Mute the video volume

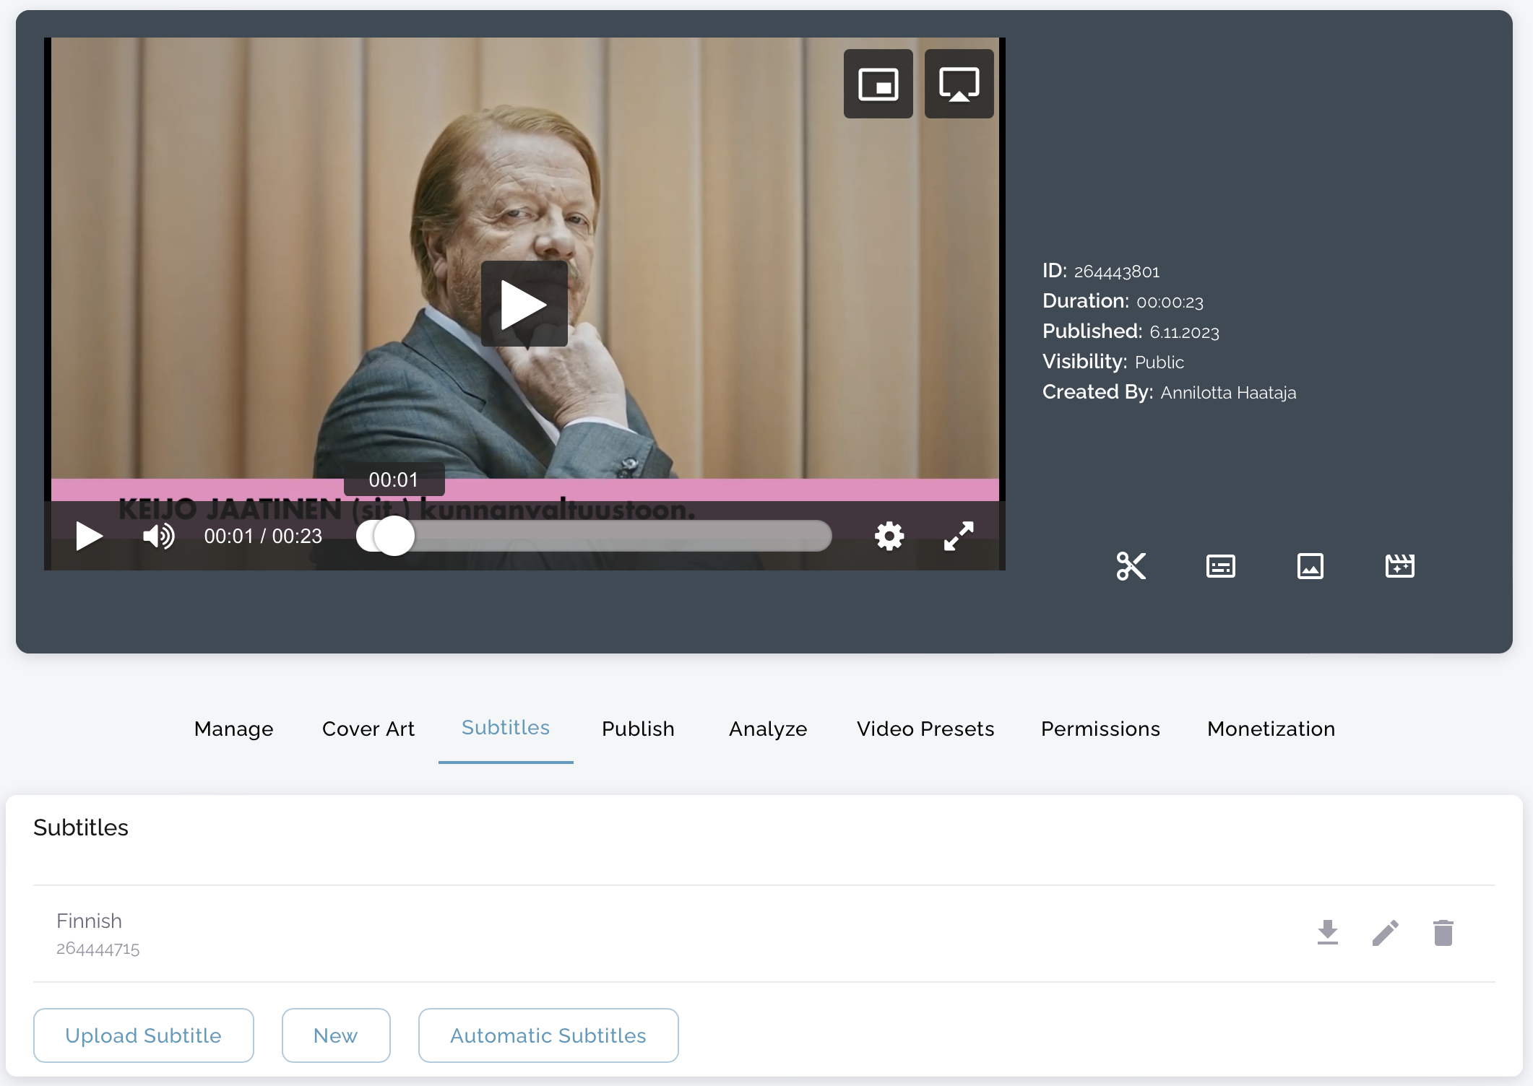(158, 536)
